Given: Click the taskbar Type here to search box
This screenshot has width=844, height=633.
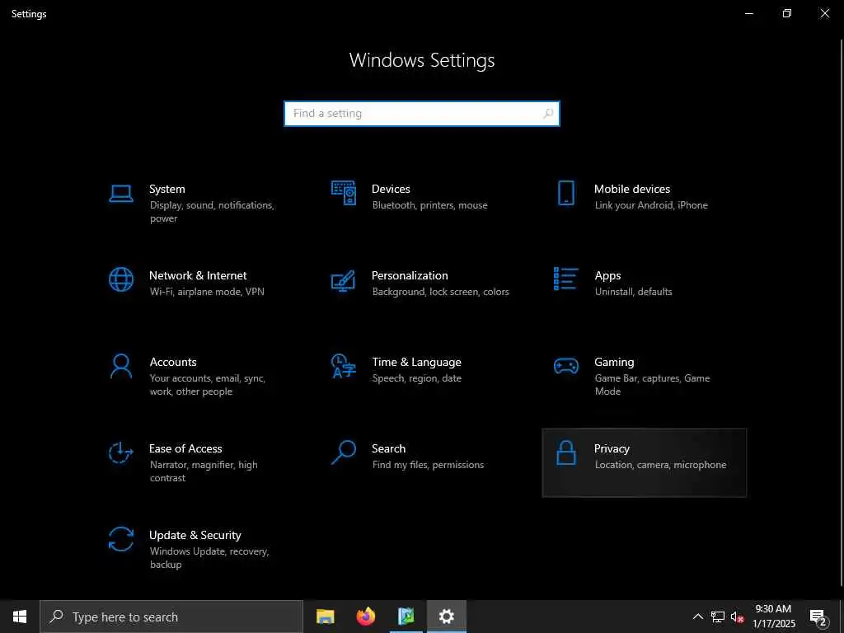Looking at the screenshot, I should [x=171, y=617].
